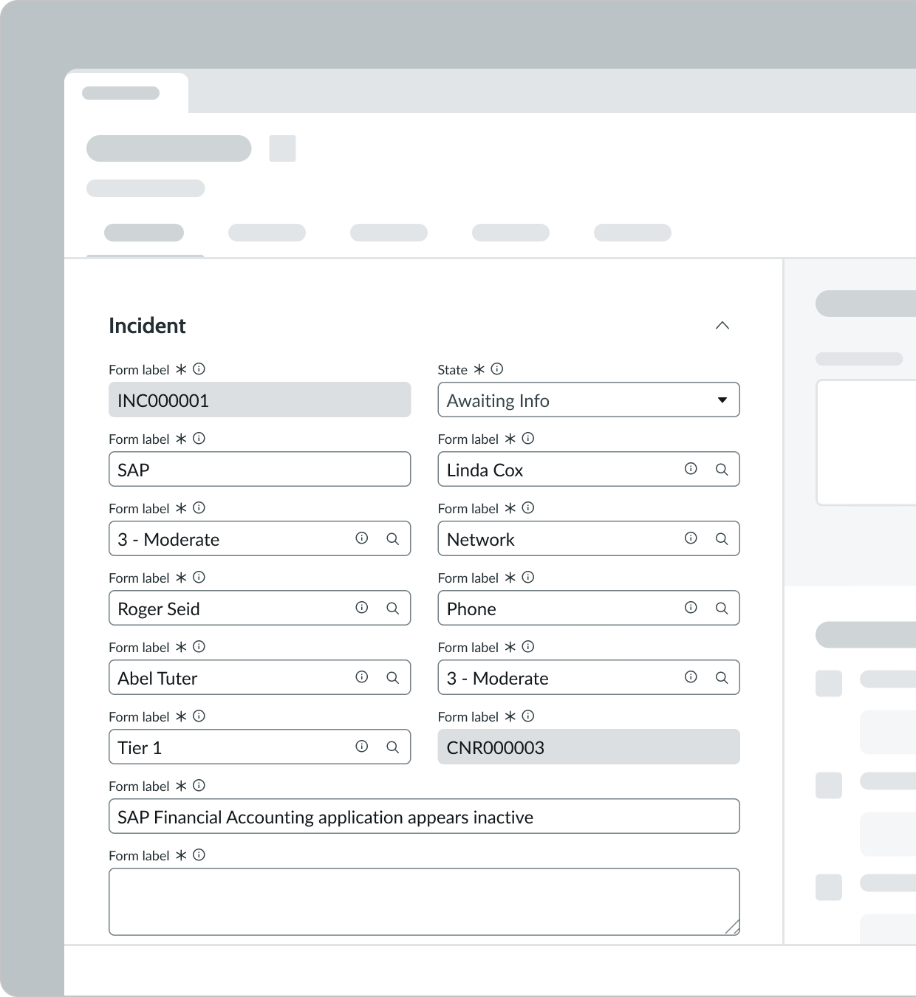
Task: Open lookup for the 3 - Moderate priority field
Action: tap(722, 677)
